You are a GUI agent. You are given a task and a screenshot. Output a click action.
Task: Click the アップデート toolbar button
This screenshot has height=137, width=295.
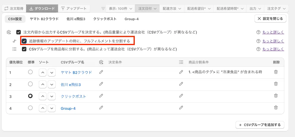(74, 9)
